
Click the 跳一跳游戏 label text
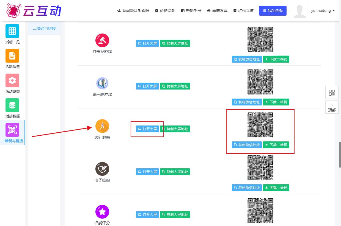[x=102, y=94]
